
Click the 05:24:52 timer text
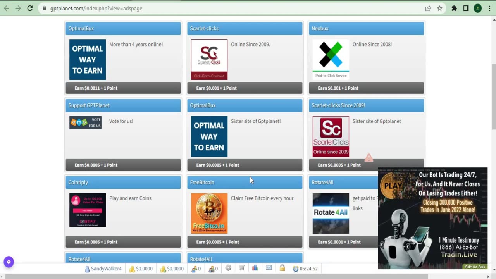tap(308, 269)
